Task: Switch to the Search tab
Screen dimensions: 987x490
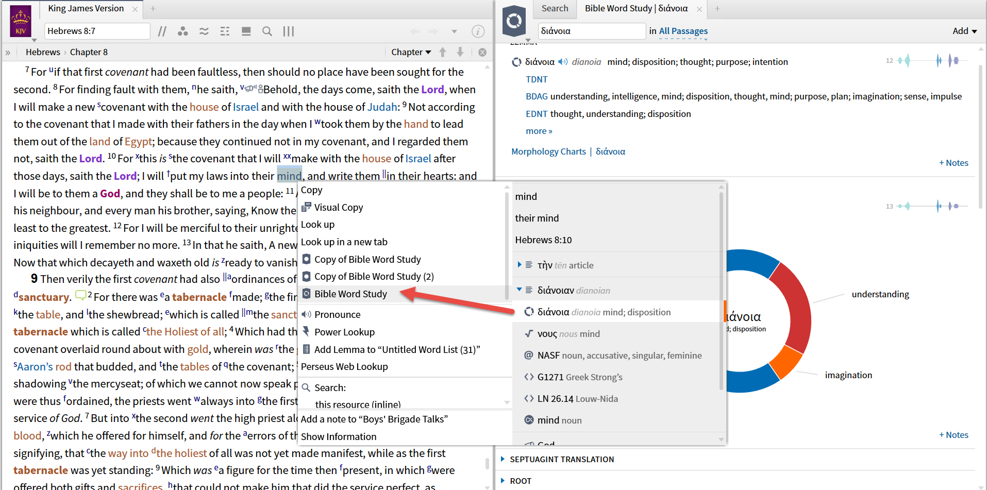Action: pyautogui.click(x=555, y=8)
